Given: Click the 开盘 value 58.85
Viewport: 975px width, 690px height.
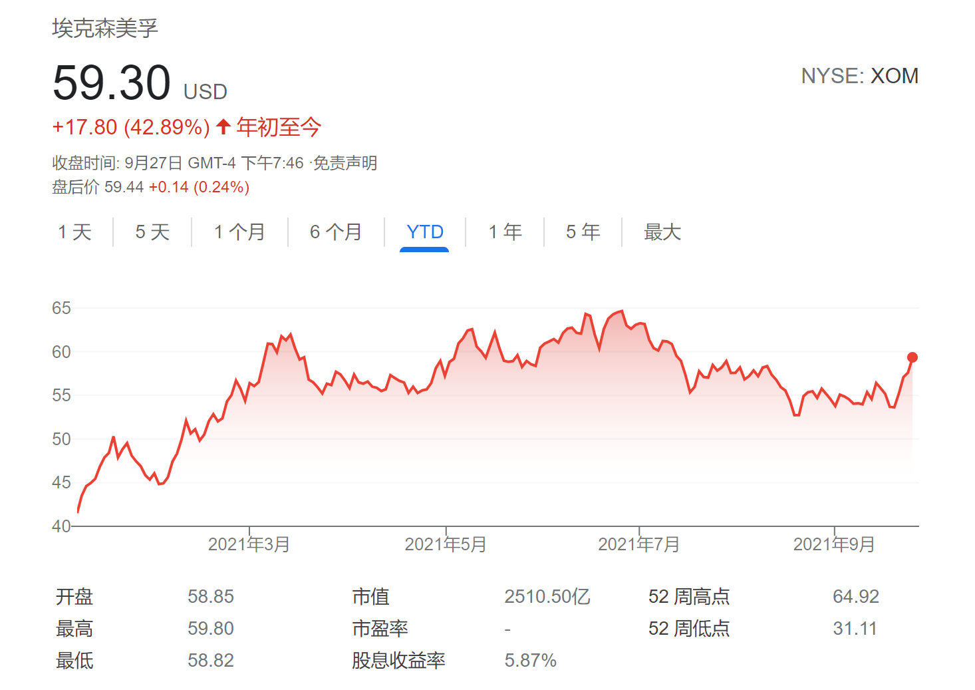Looking at the screenshot, I should (x=210, y=596).
